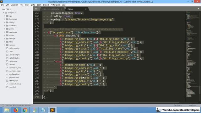This screenshot has width=201, height=113.
Task: Expand the tests folder
Action: [5, 42]
